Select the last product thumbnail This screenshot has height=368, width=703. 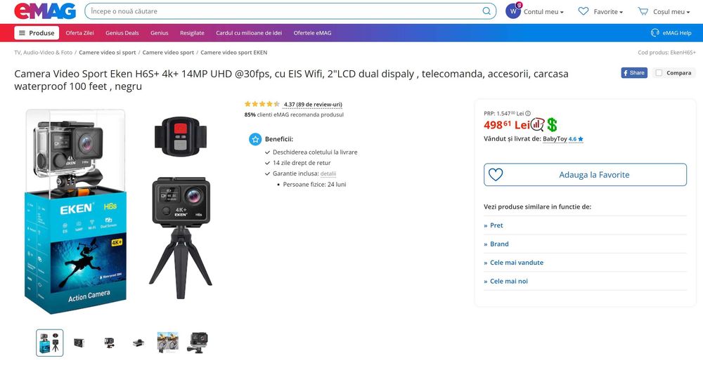197,343
